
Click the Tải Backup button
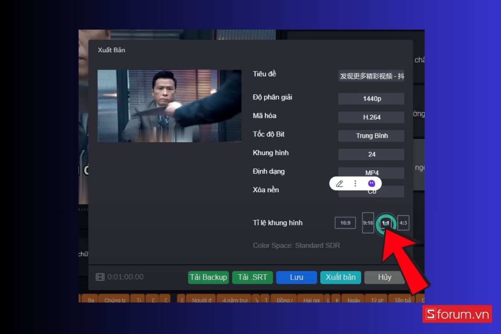click(208, 278)
